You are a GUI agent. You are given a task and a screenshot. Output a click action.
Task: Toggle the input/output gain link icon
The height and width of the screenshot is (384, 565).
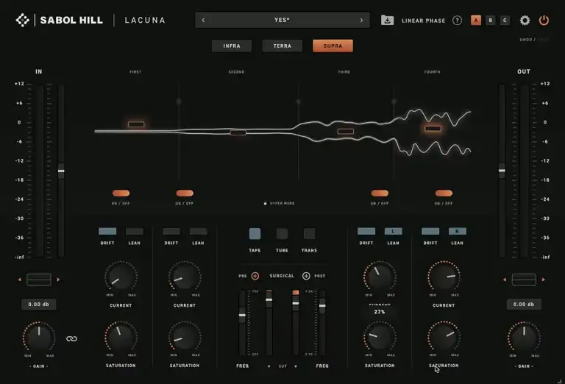pos(71,338)
